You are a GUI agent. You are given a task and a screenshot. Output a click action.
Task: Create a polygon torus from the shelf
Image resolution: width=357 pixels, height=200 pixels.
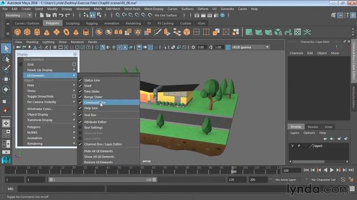66,32
